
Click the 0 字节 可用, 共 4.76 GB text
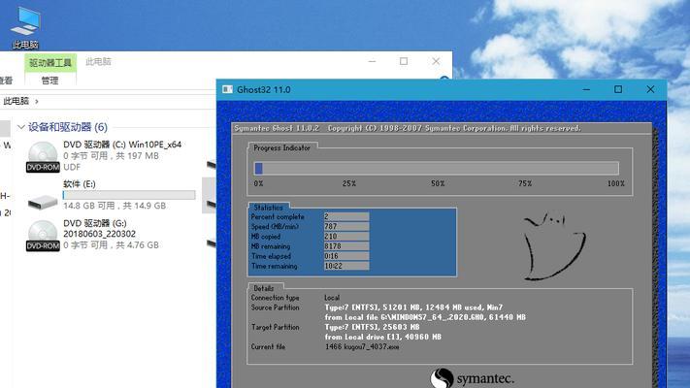[x=111, y=245]
